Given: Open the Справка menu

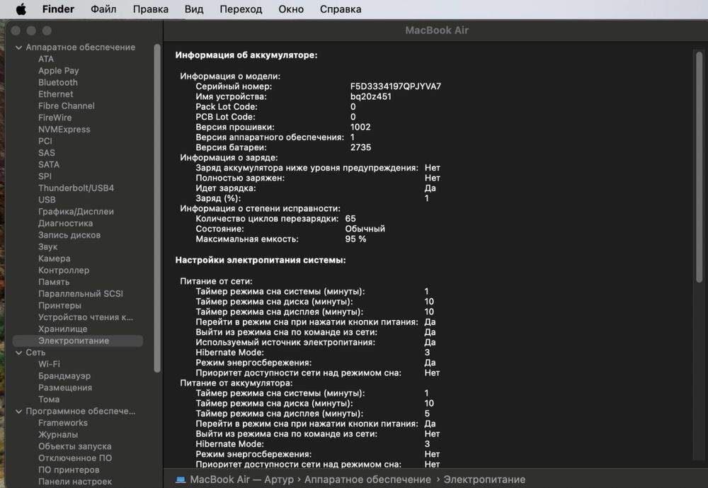Looking at the screenshot, I should coord(341,9).
